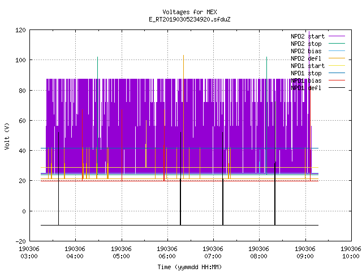362x272 pixels.
Task: Click the 'NPD1 bias' legend label
Action: tap(306, 80)
